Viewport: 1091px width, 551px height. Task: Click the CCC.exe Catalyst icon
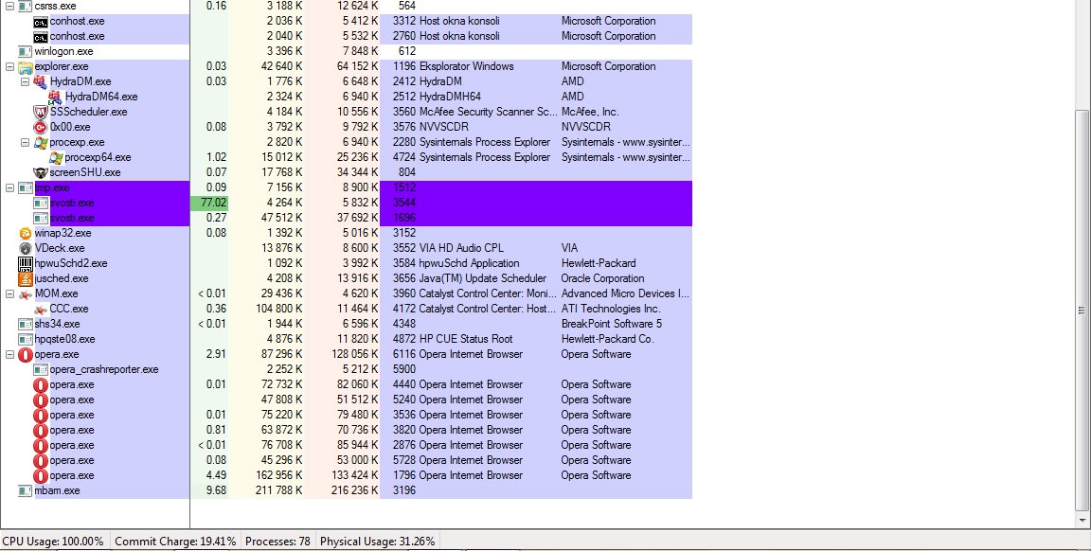[x=41, y=310]
